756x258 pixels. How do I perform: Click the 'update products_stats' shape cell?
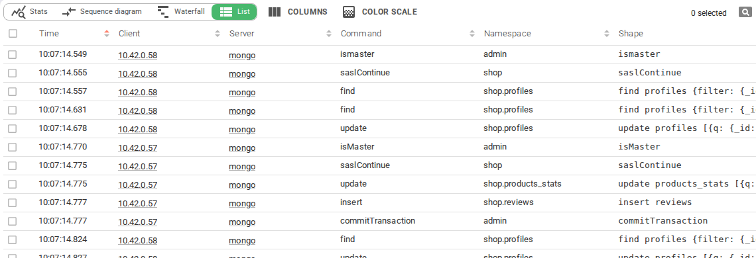686,183
